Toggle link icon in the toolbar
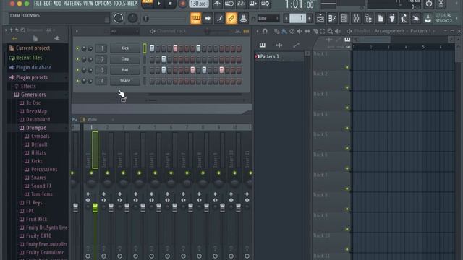The image size is (463, 260). [231, 18]
